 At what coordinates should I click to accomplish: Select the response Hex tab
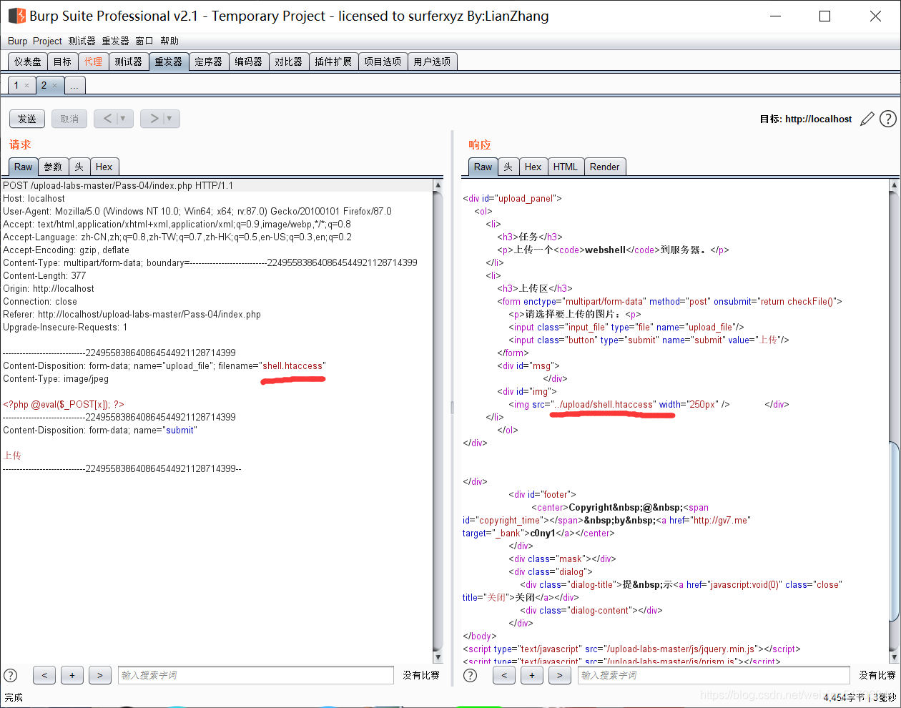[x=533, y=167]
